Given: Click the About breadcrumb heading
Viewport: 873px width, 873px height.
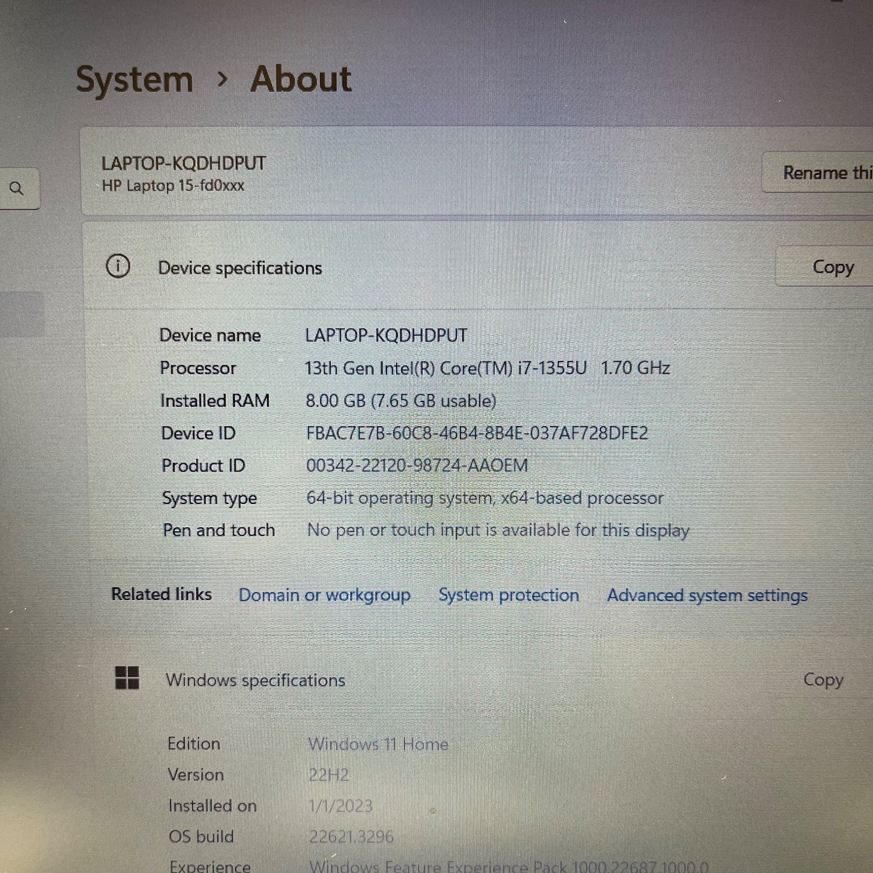Looking at the screenshot, I should (301, 79).
